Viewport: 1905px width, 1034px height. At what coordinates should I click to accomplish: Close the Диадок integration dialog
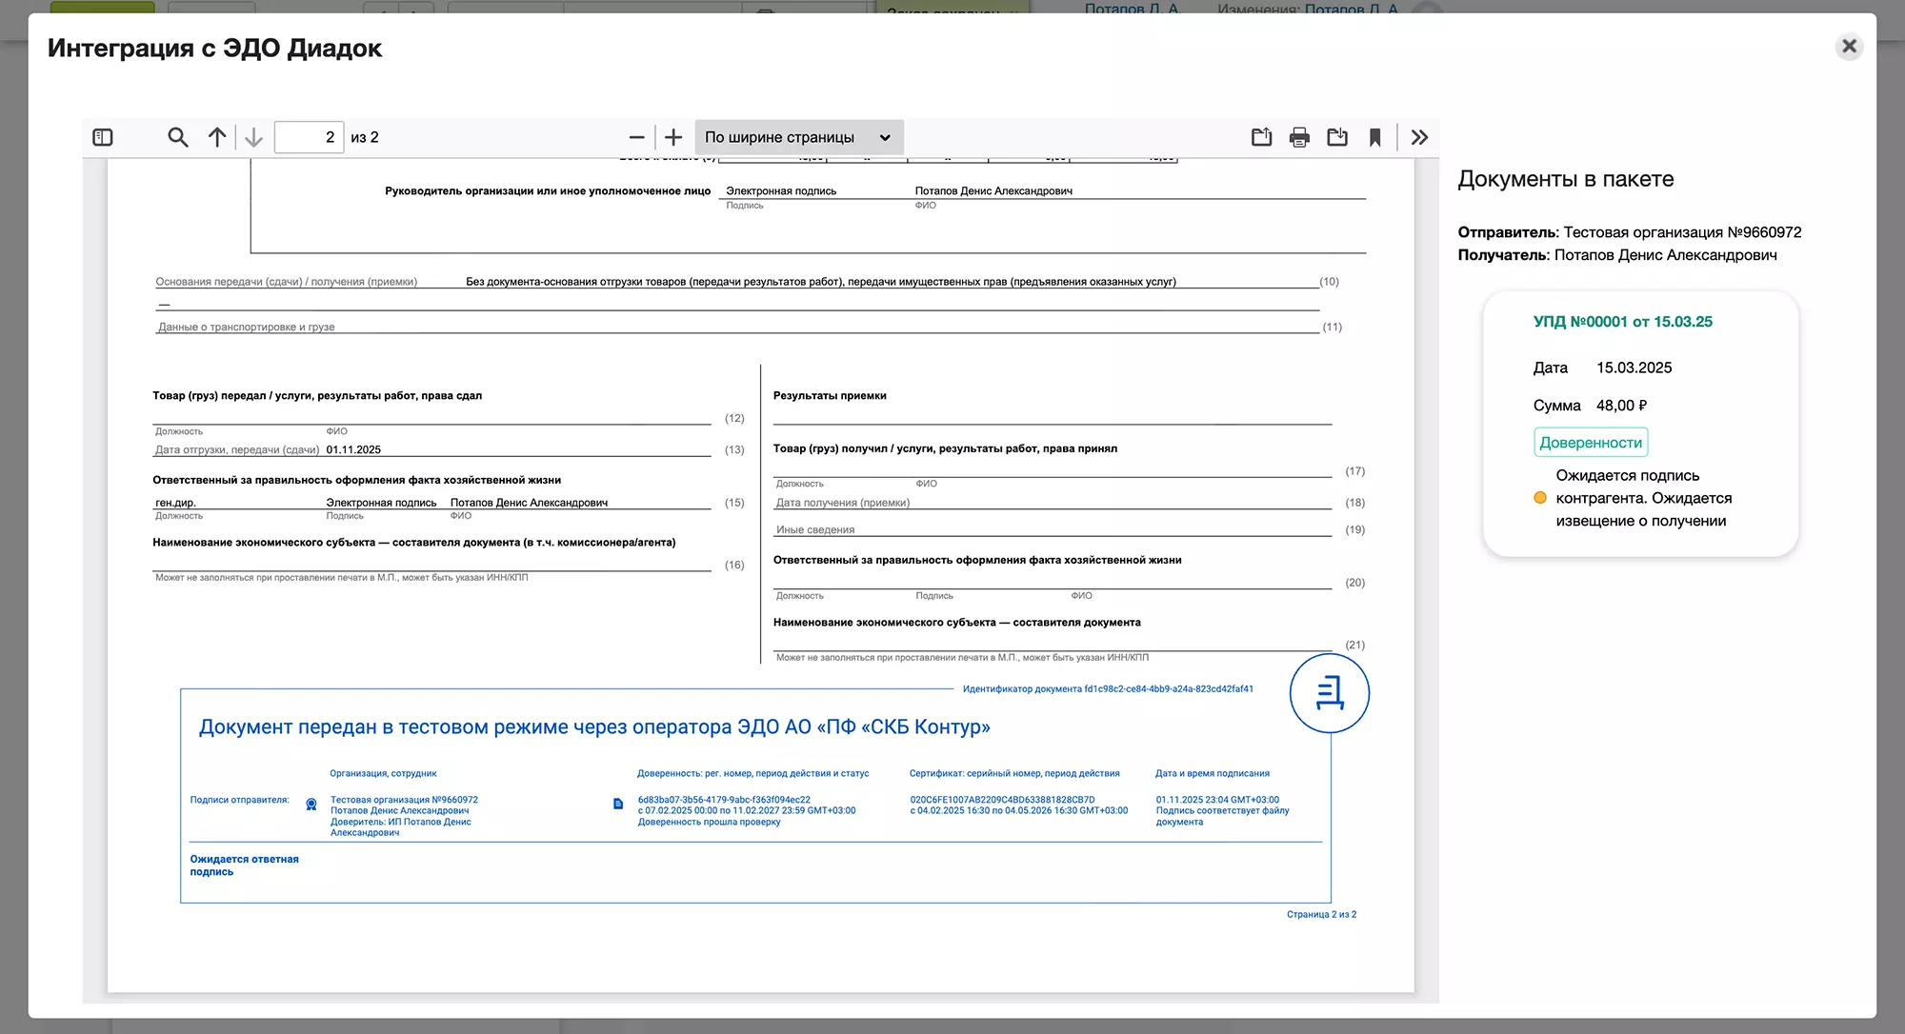tap(1849, 46)
